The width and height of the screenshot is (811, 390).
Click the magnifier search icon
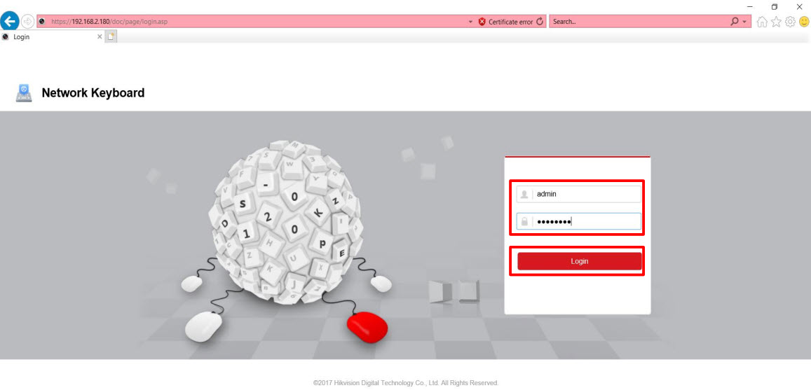coord(735,22)
